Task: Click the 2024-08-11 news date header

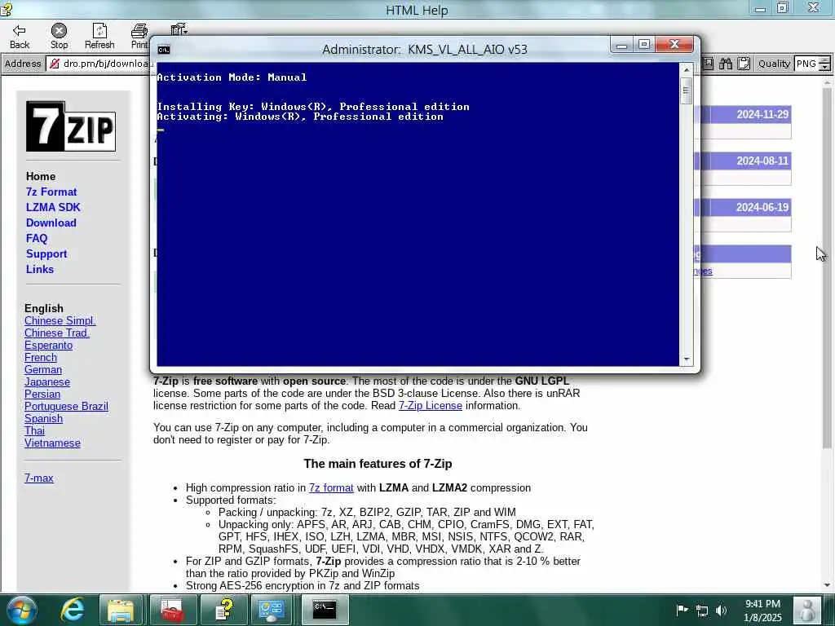Action: [762, 161]
